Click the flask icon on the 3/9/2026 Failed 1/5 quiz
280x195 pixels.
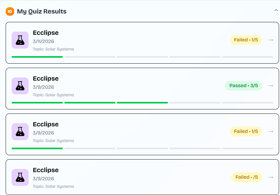click(20, 132)
